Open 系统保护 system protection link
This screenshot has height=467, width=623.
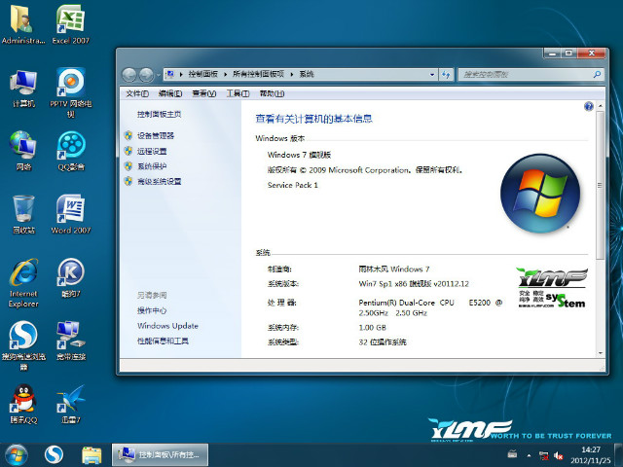(152, 166)
